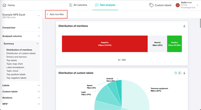Click the Custom labels tag icon
This screenshot has height=110, width=201.
[151, 5]
